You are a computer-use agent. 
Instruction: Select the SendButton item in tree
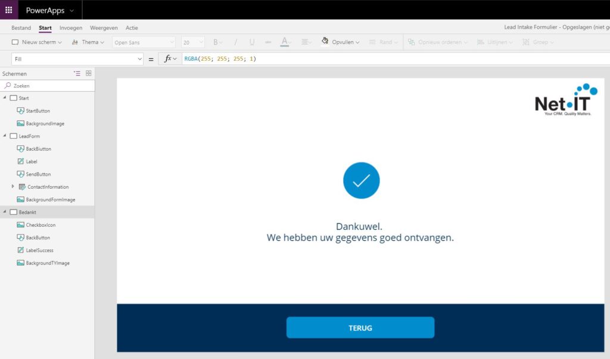(38, 174)
